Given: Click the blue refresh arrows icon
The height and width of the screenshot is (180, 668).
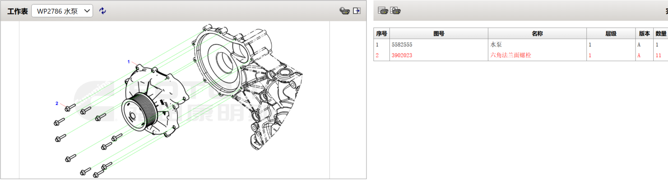Looking at the screenshot, I should [103, 11].
